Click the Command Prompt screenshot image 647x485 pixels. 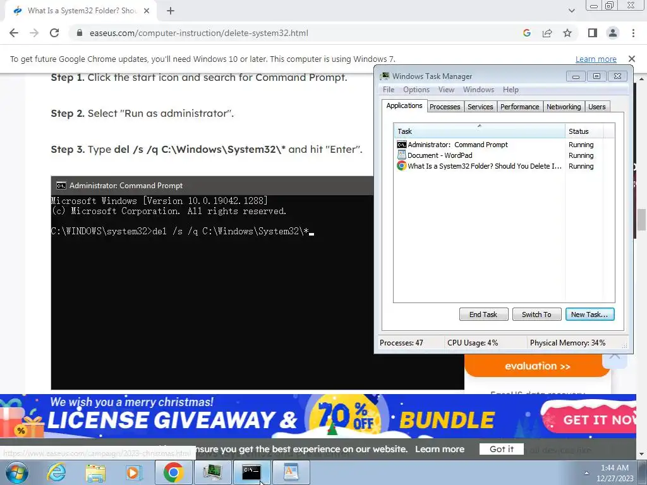click(x=212, y=283)
